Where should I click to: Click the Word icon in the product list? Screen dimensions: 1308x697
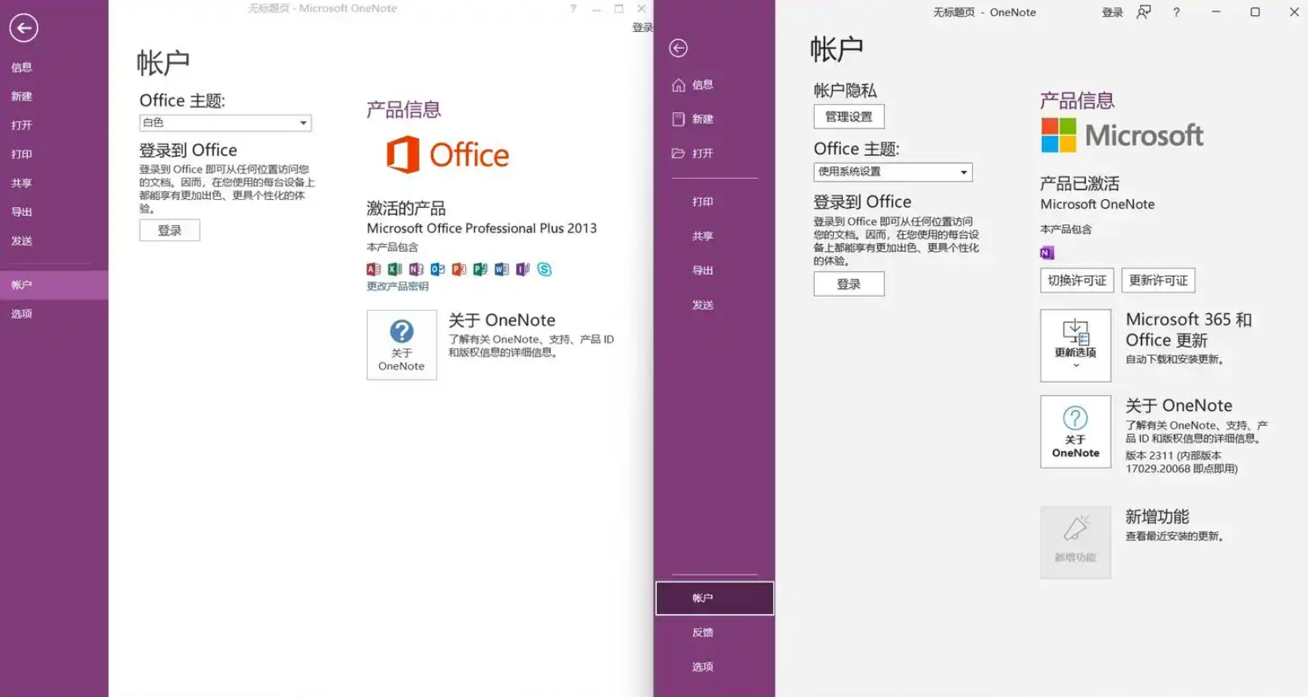[x=501, y=269]
